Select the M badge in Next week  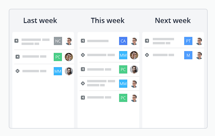click(x=188, y=55)
